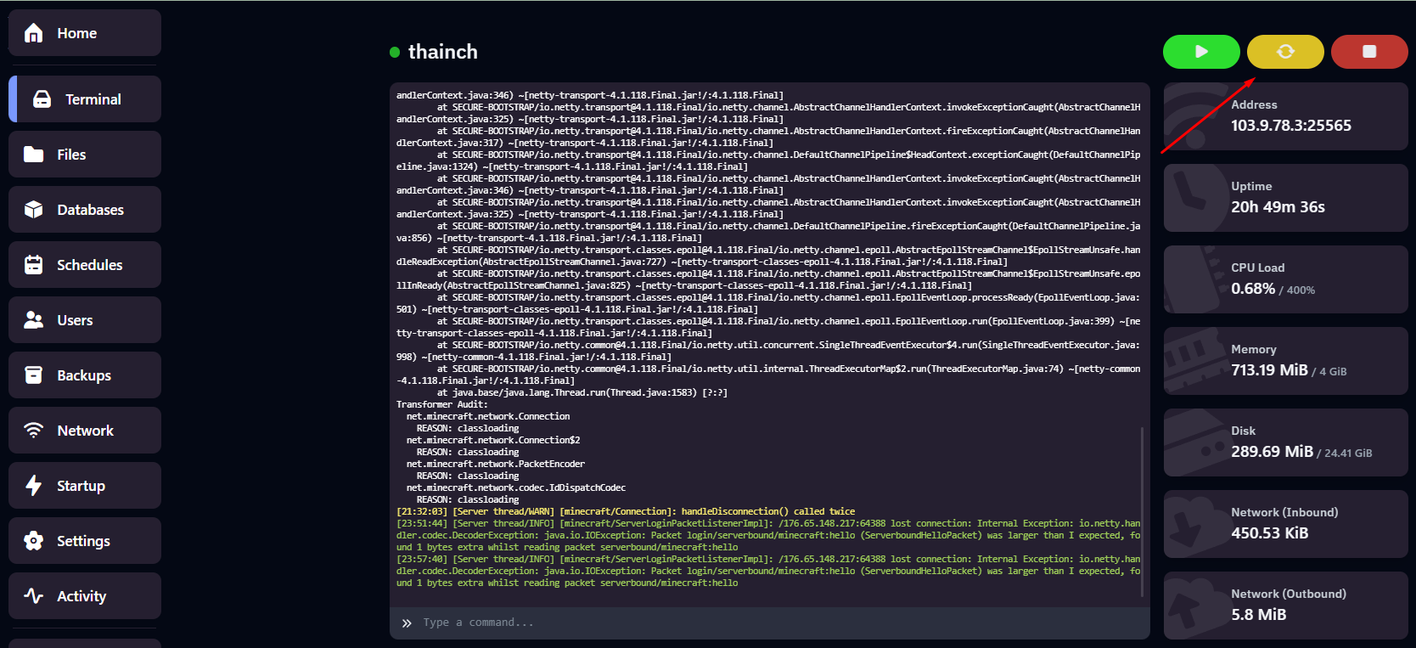Click the lightning bolt Startup icon
Viewport: 1416px width, 648px height.
click(34, 486)
